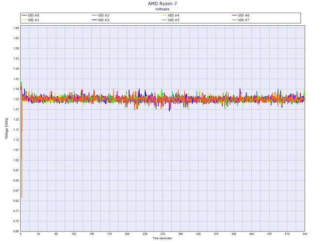Click the orange VID #7 color line
325x244 pixels.
coord(234,20)
